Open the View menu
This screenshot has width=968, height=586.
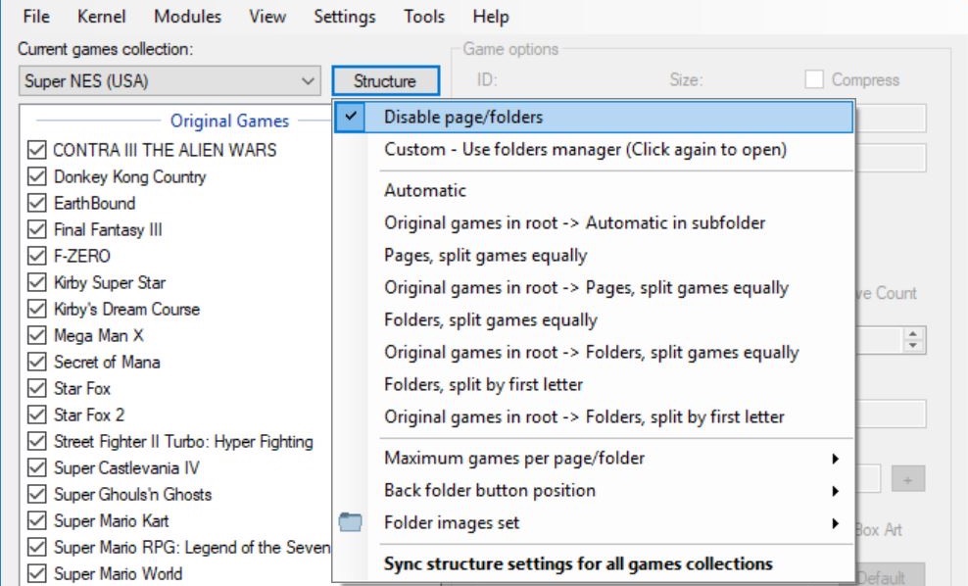pyautogui.click(x=267, y=16)
